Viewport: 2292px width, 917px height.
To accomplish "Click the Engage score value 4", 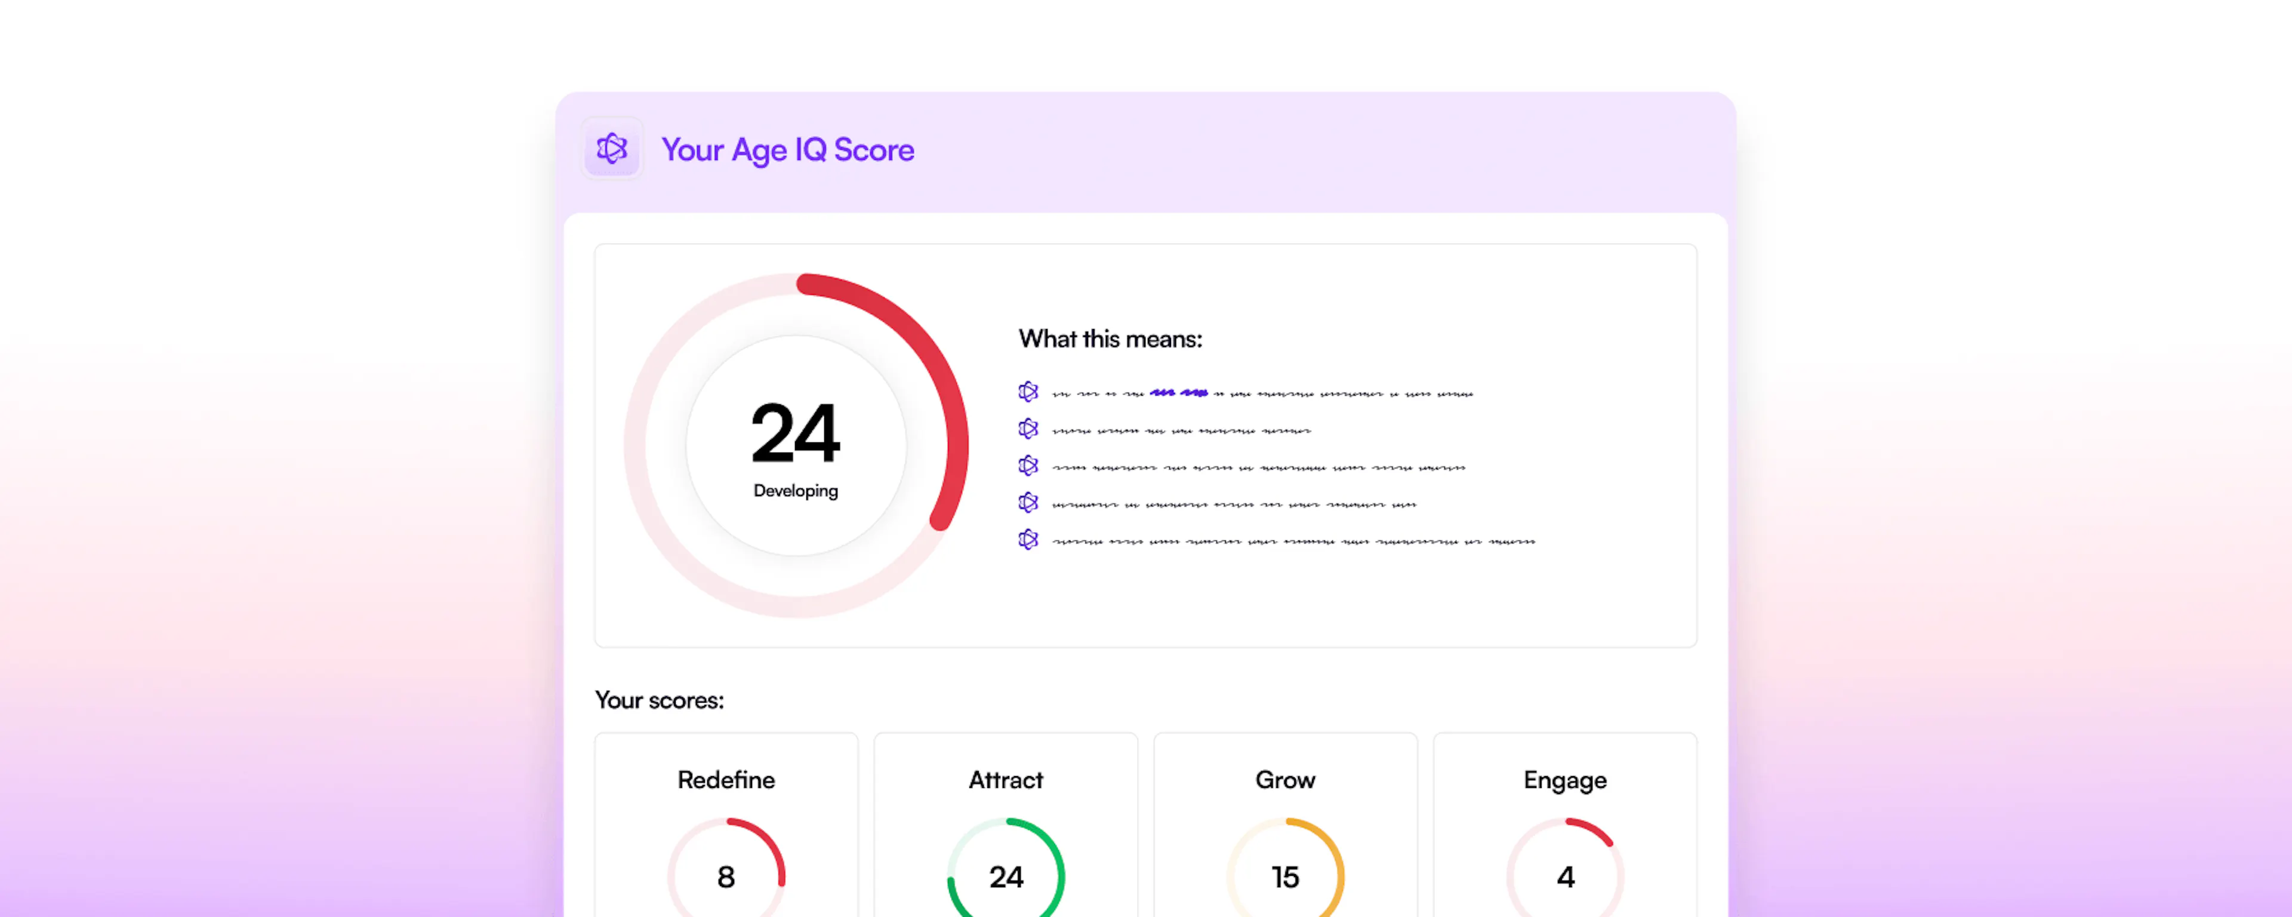I will pyautogui.click(x=1566, y=877).
